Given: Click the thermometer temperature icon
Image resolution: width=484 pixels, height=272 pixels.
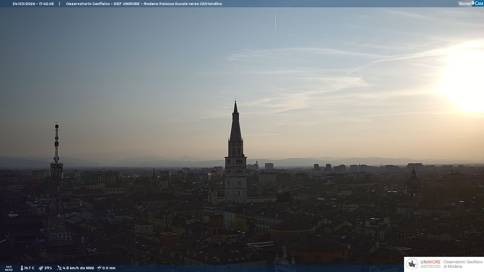Looking at the screenshot, I should tap(22, 268).
